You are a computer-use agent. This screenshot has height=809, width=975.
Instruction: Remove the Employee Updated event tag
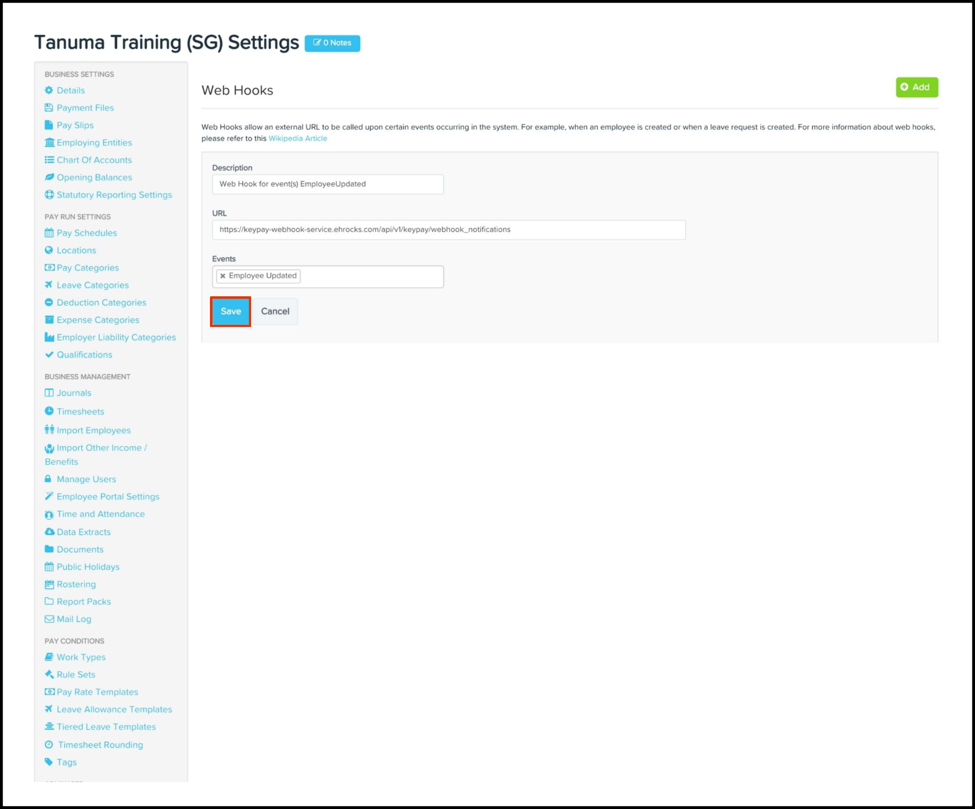(x=224, y=275)
